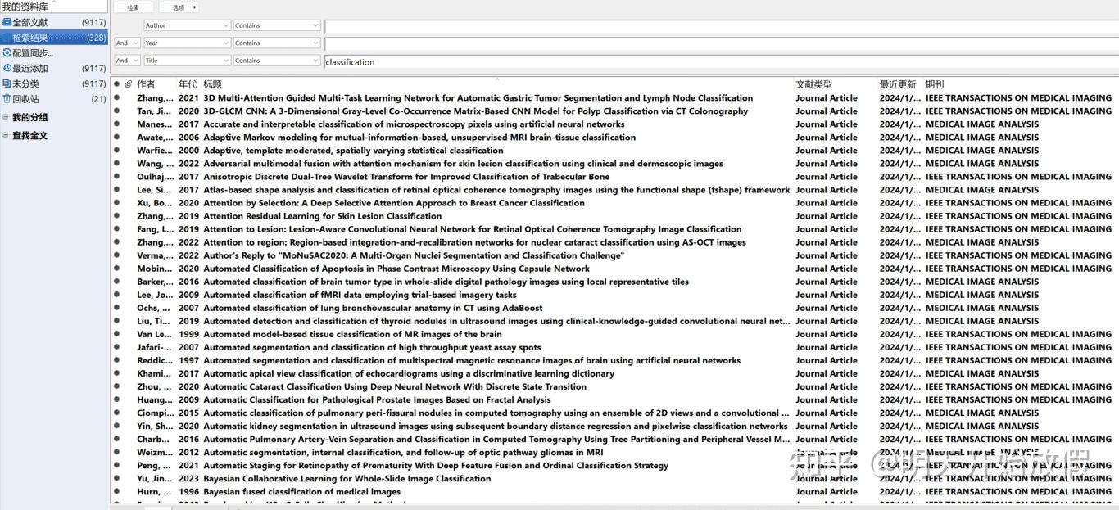Sort by the 年代 year column

[x=188, y=84]
